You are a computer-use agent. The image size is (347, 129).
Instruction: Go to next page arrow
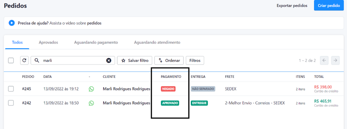[x=336, y=60]
